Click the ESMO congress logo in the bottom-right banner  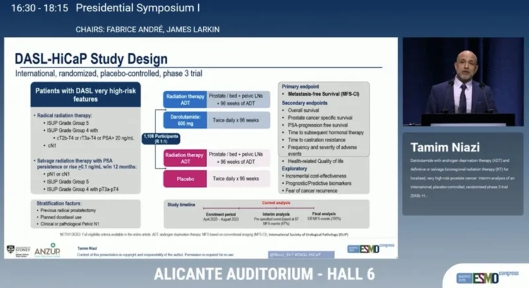tap(487, 277)
